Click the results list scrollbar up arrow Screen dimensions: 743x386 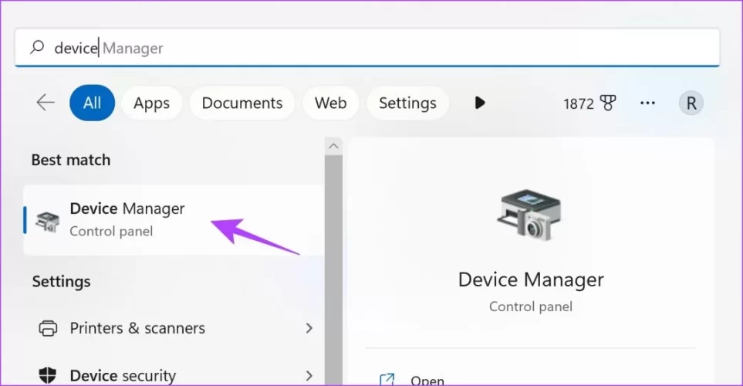pos(333,146)
